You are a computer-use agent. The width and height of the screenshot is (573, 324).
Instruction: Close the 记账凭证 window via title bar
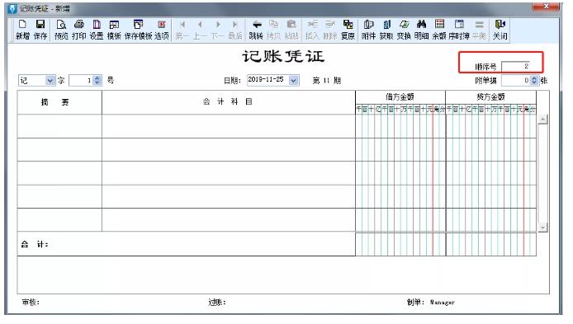[546, 7]
